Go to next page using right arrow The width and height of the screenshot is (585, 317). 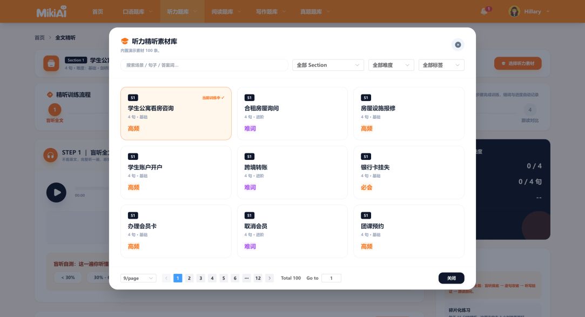270,278
